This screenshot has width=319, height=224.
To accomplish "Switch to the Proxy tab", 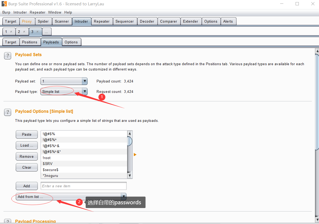I will tap(27, 21).
